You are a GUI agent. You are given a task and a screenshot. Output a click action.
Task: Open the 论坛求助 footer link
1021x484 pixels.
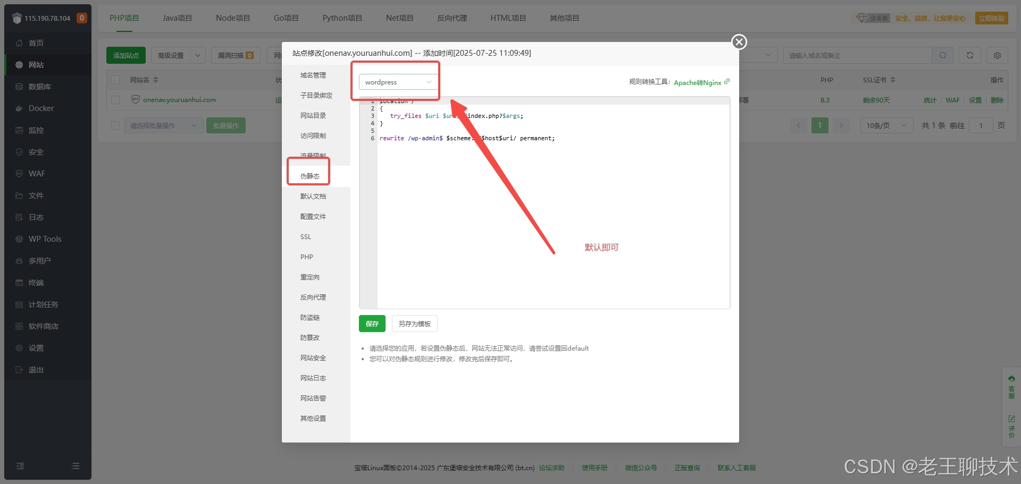pos(551,468)
